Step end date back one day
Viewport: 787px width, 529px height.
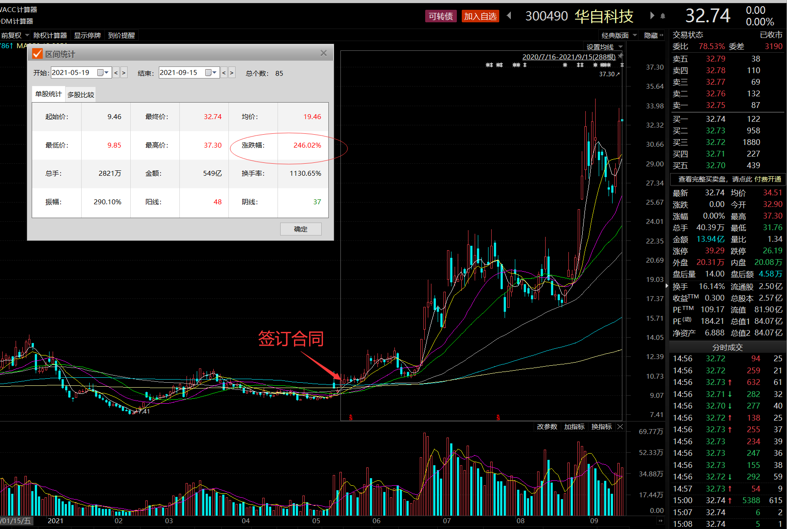click(x=224, y=73)
